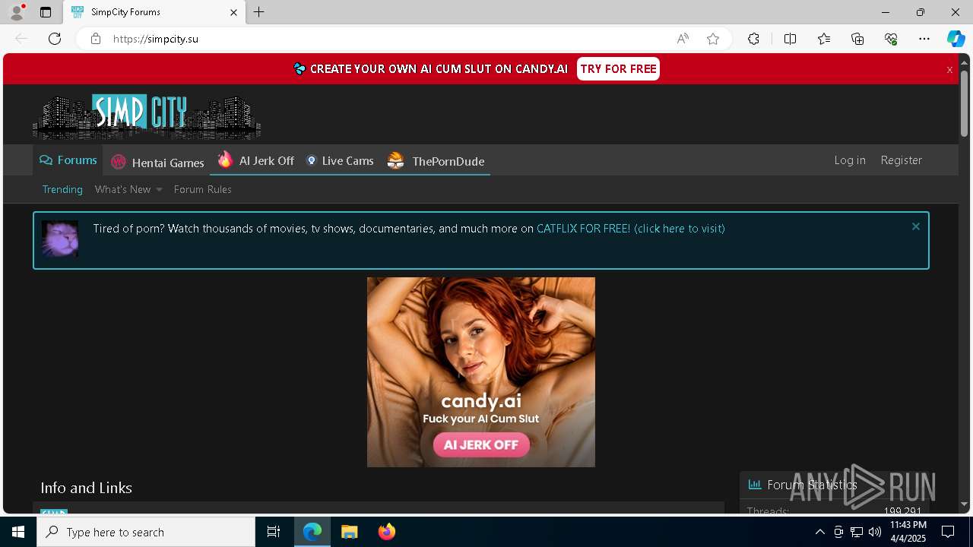Viewport: 973px width, 547px height.
Task: Open the Forum Rules page
Action: pos(203,189)
